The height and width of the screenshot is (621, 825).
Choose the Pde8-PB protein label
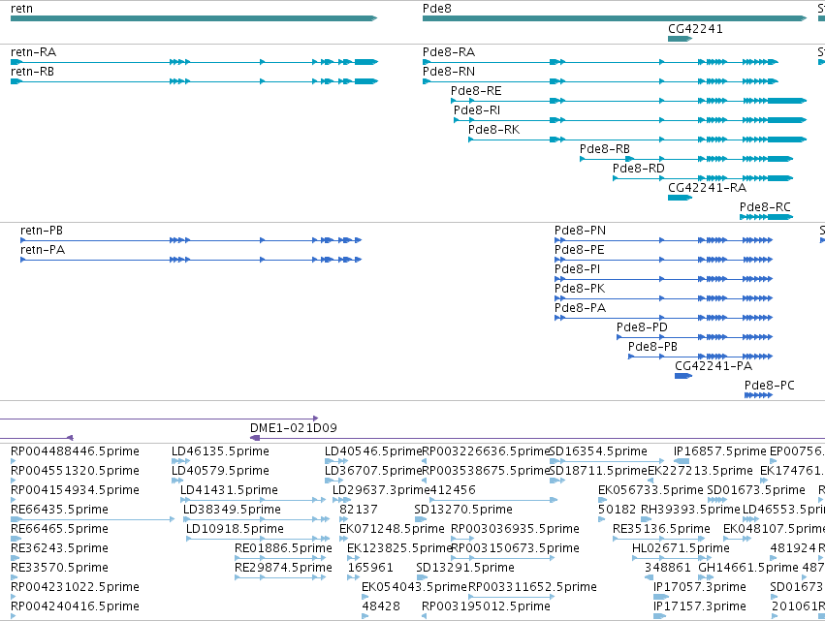pyautogui.click(x=653, y=347)
